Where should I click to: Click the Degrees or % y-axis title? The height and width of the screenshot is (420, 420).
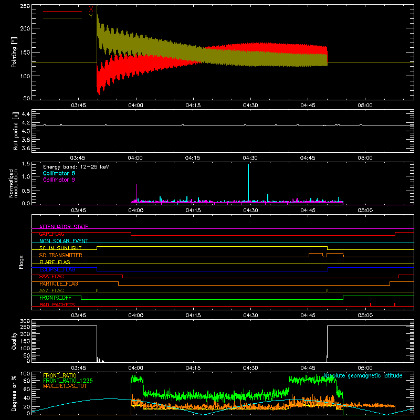click(x=14, y=393)
